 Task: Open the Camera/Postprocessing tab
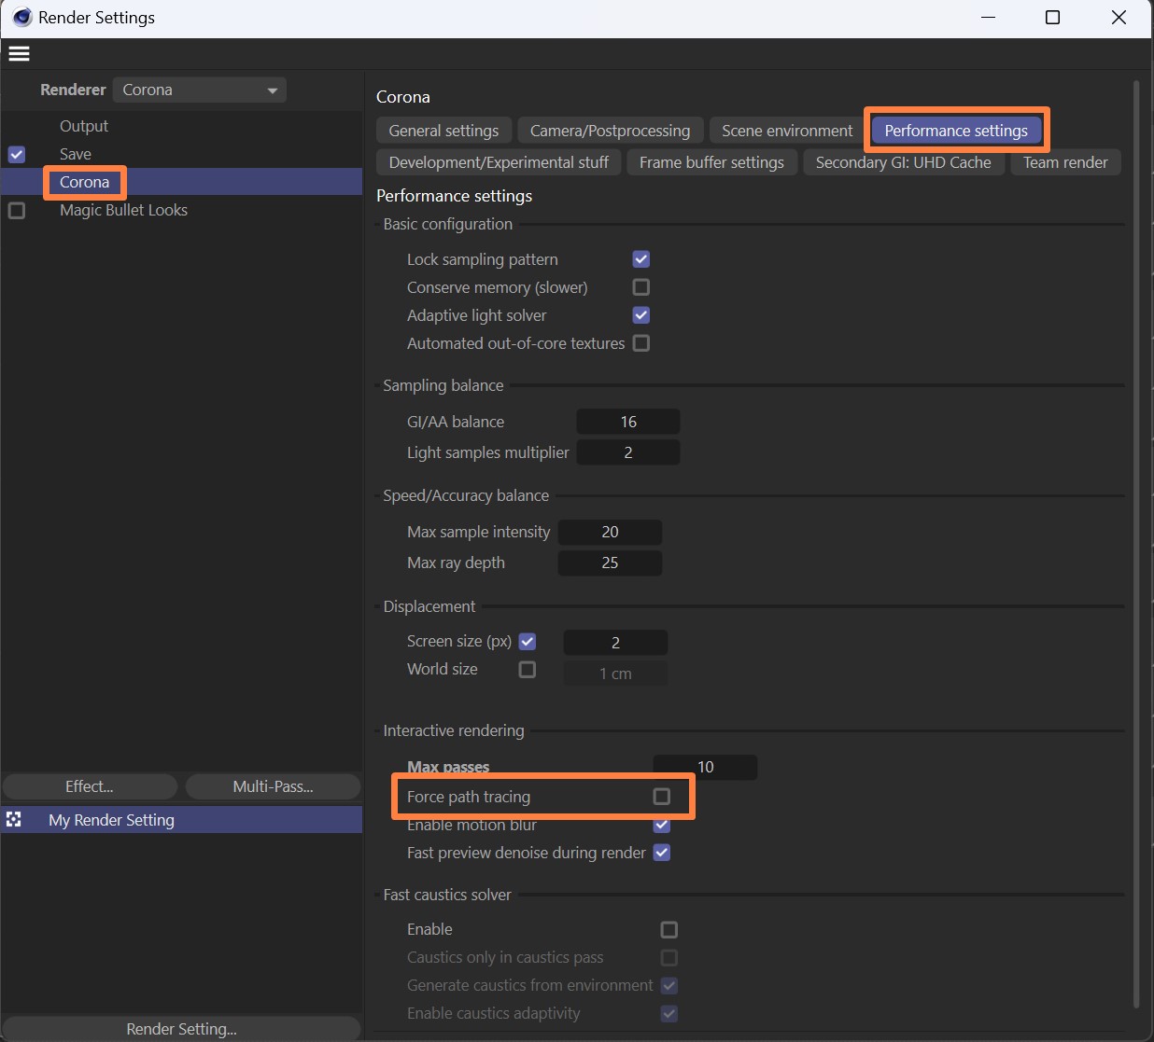610,131
